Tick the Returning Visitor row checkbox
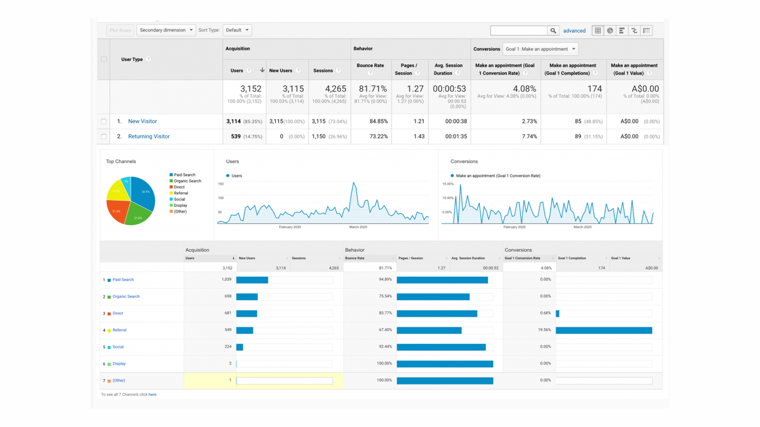The width and height of the screenshot is (760, 427). click(x=104, y=136)
